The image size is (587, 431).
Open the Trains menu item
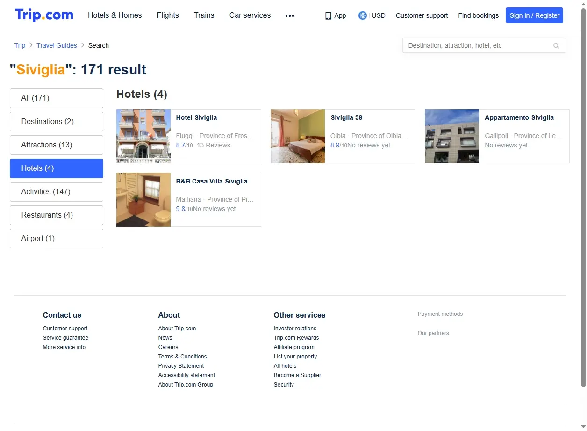click(x=204, y=15)
